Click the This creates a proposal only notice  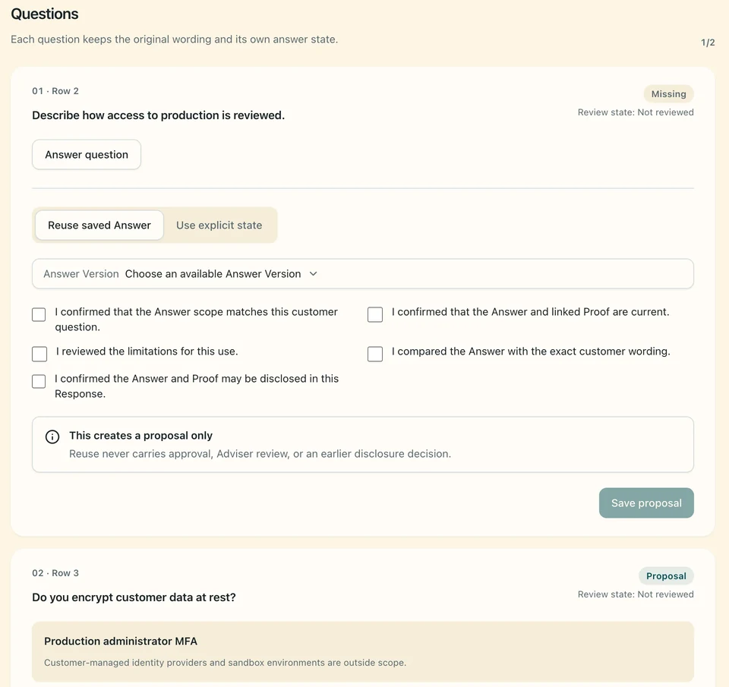coord(363,444)
